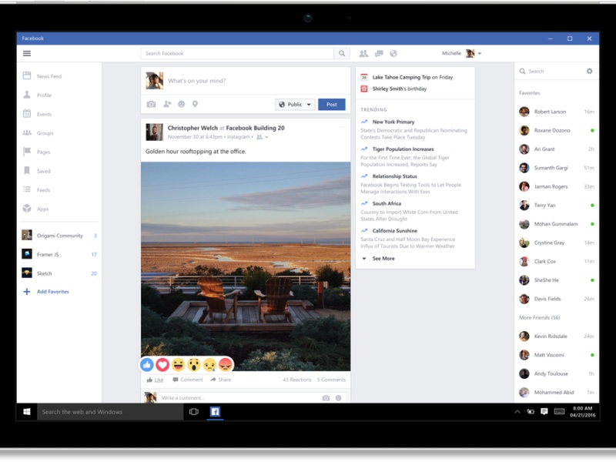This screenshot has width=616, height=462.
Task: Open the Action Center notification icon
Action: coord(544,412)
